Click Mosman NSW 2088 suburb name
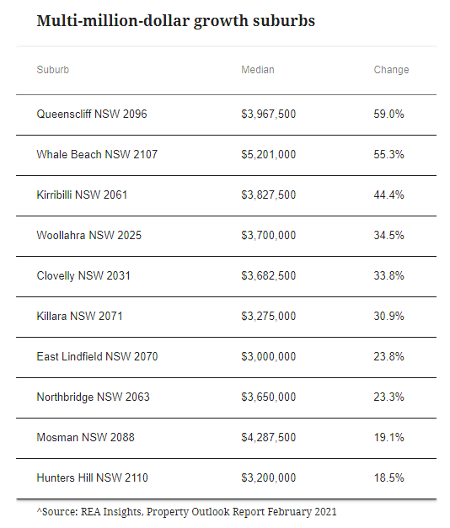Screen dimensions: 450x528 coord(86,437)
